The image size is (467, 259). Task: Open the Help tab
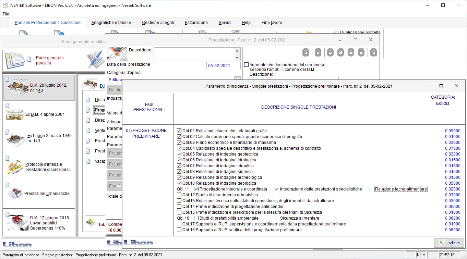point(246,23)
